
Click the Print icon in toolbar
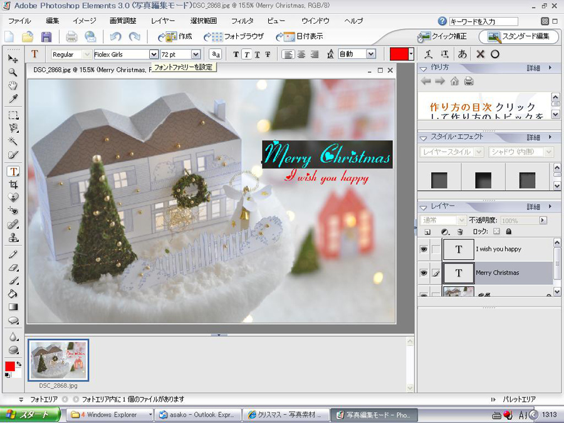tap(72, 37)
